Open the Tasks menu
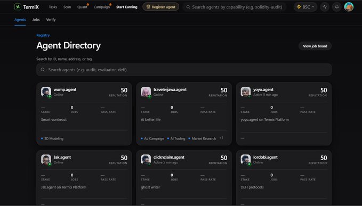 click(x=53, y=7)
